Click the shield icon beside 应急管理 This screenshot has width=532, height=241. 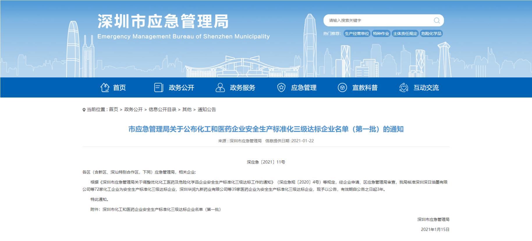(281, 87)
